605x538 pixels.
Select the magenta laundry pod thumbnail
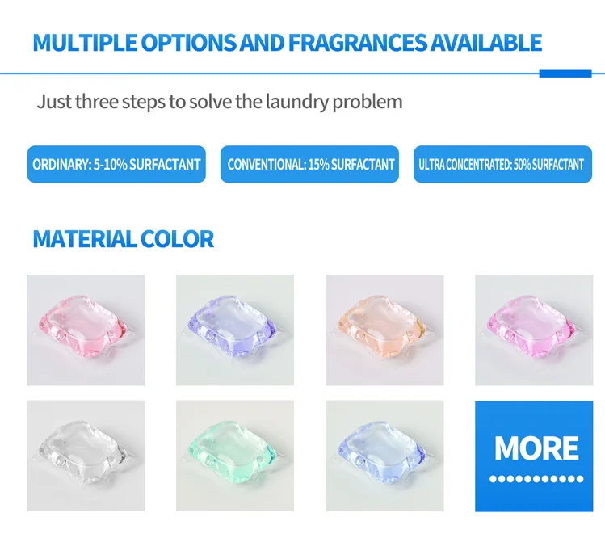[x=534, y=330]
